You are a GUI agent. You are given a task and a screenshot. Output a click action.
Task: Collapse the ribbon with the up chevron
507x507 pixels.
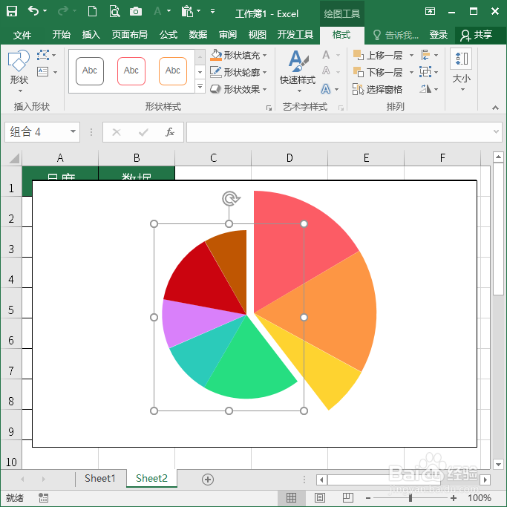point(495,108)
